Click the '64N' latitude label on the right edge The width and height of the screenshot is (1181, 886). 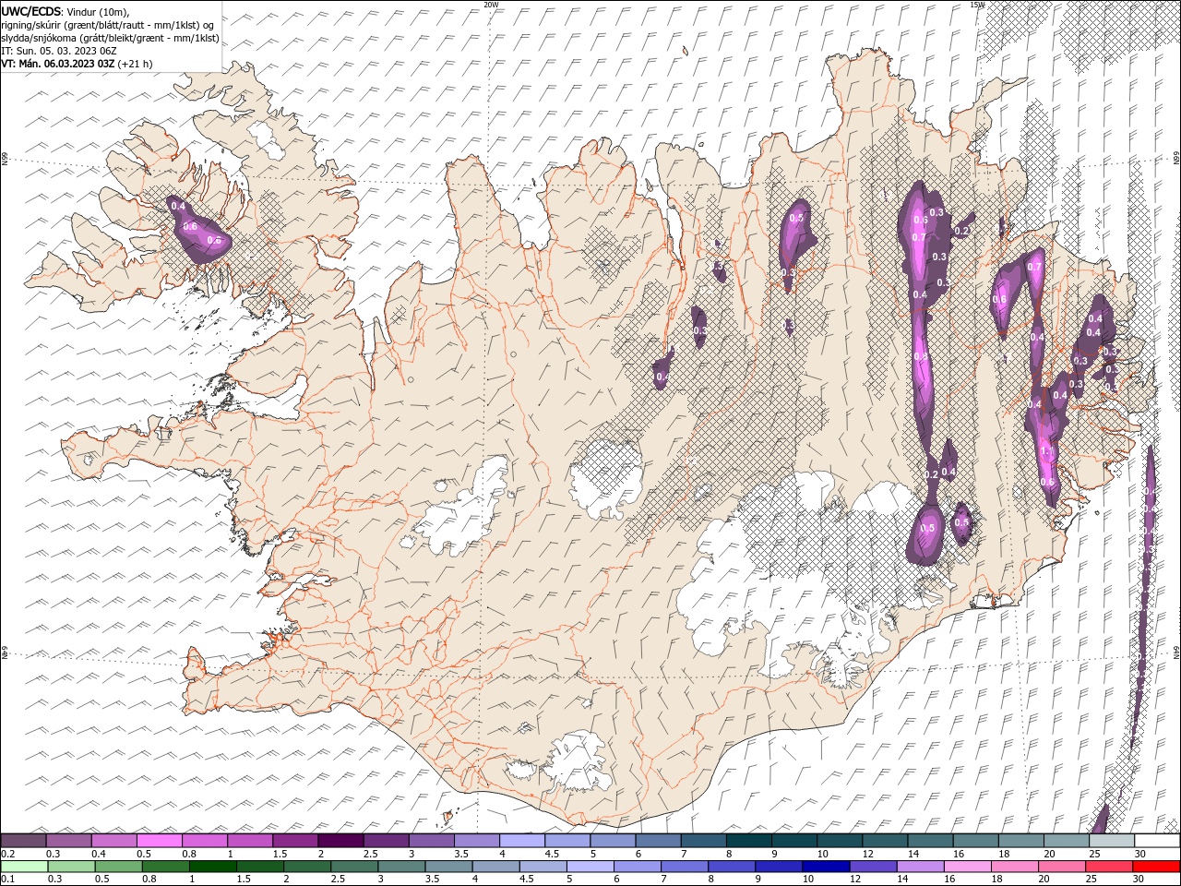click(1176, 652)
